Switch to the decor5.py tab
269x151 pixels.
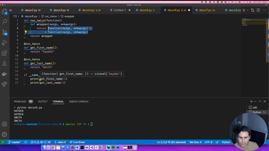[145, 10]
